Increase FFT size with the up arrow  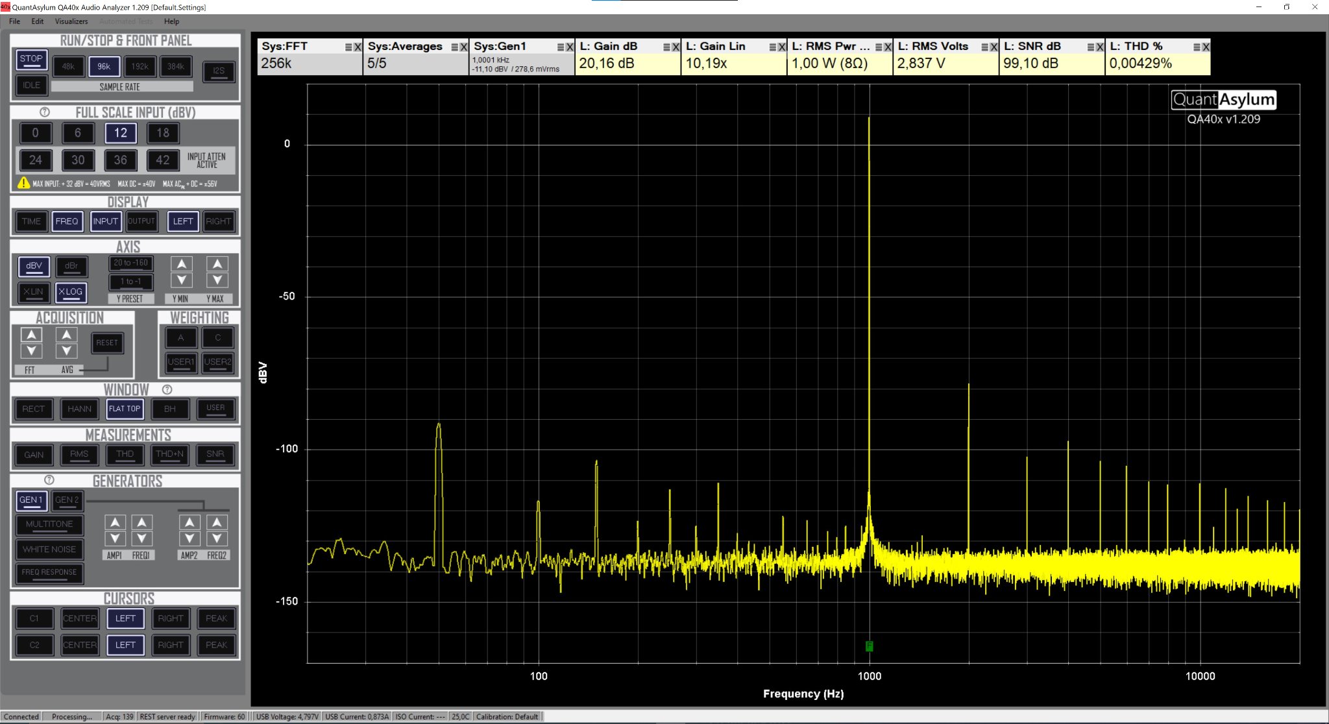31,335
